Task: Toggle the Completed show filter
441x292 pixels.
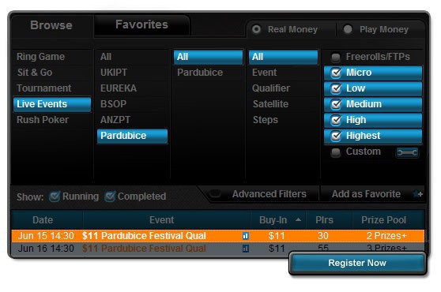Action: (110, 197)
